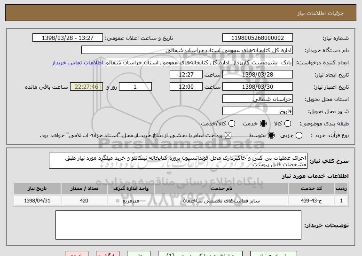Click the need date cell 1398/04/31

(37, 201)
